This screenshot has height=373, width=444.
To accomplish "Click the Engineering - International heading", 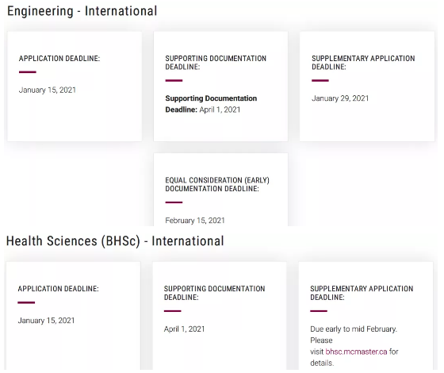I will tap(82, 11).
